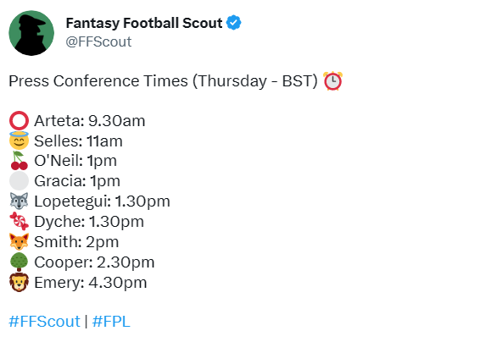
Task: Click the cherries emoji beside O'Neil
Action: (19, 161)
